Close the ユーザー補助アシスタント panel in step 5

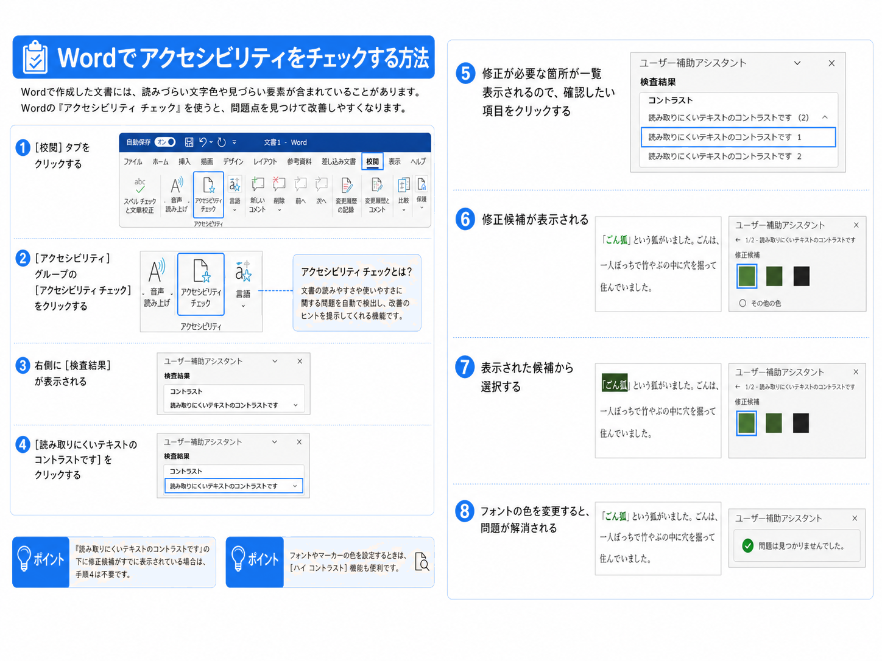pyautogui.click(x=831, y=63)
